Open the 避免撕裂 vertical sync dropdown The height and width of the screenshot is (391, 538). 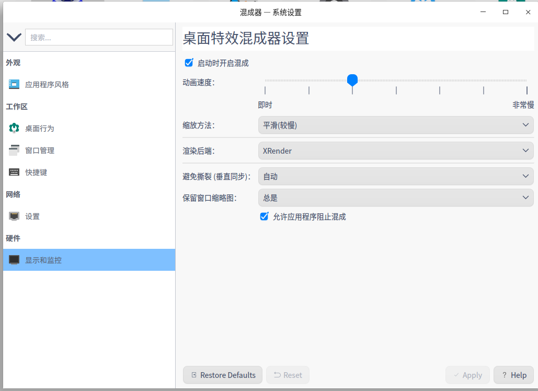(x=395, y=176)
